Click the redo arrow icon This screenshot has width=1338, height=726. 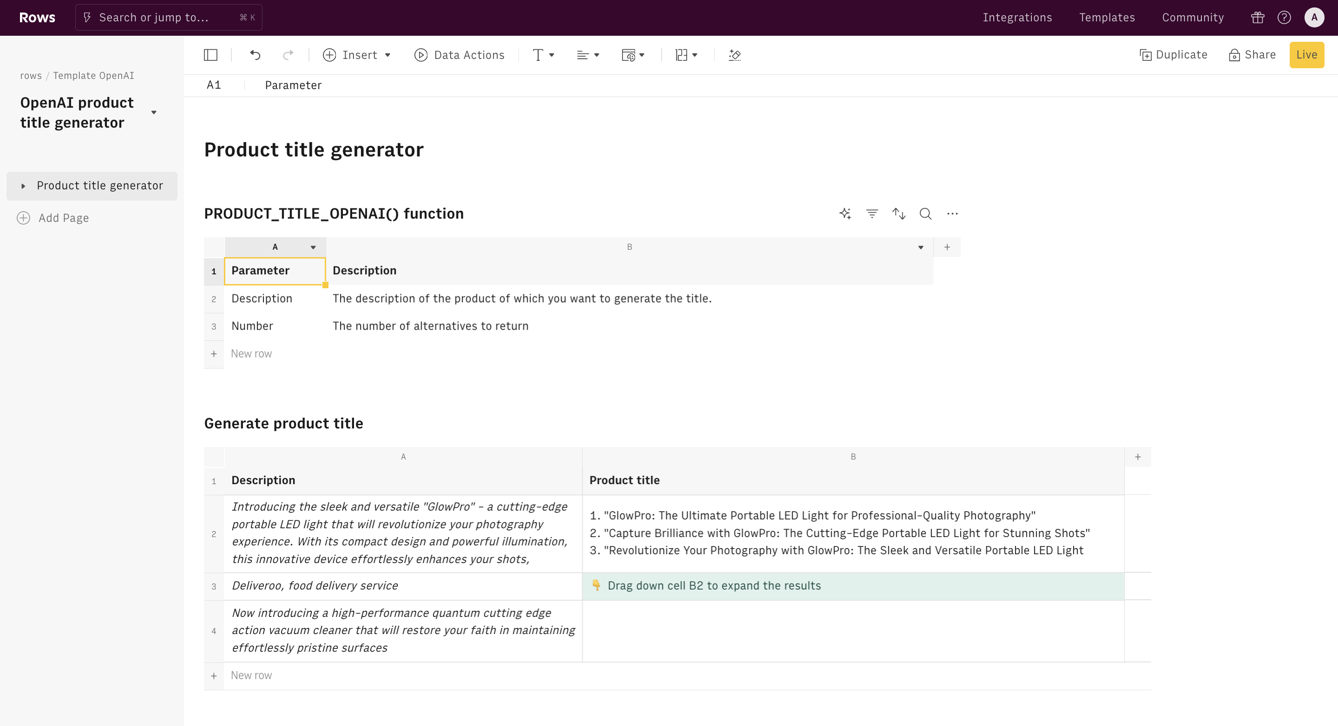tap(288, 55)
